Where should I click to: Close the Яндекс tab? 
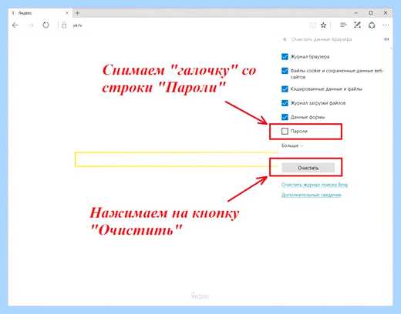tap(67, 13)
